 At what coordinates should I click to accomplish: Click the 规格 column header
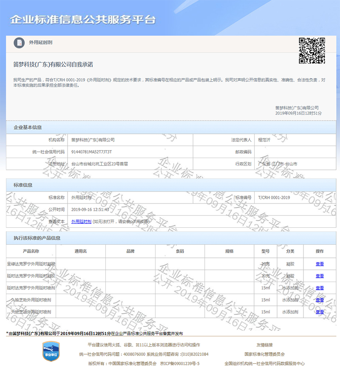(x=229, y=251)
